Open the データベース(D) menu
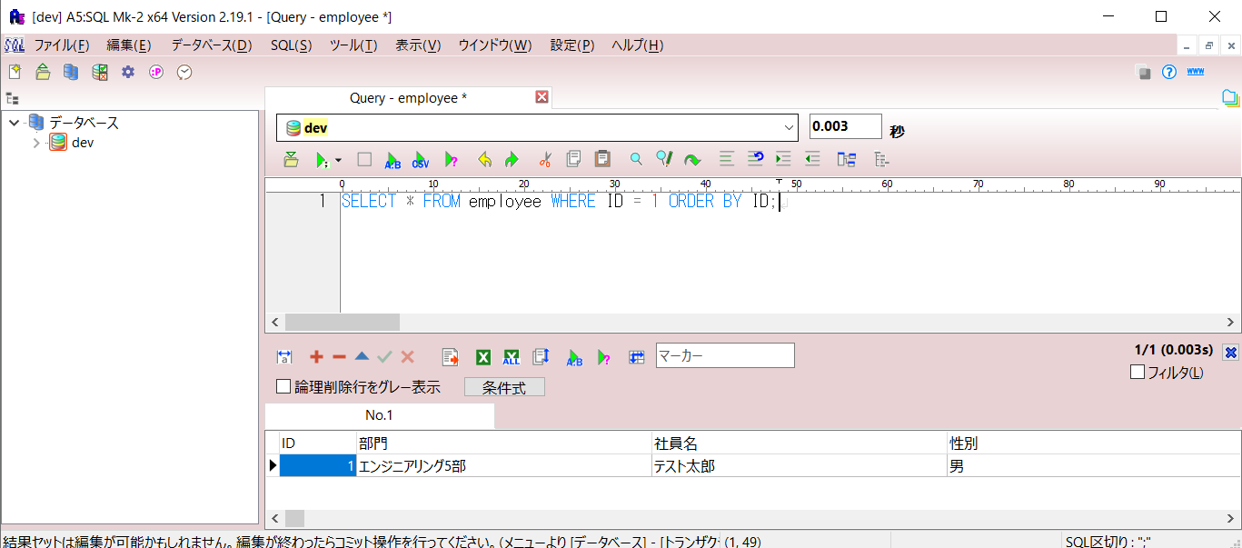 point(211,45)
